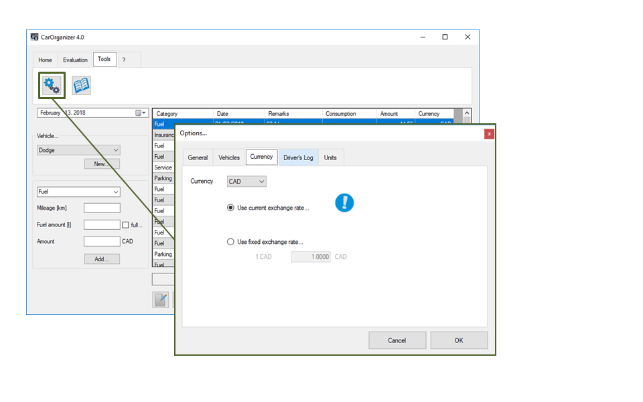
Task: Click the Mileage input field
Action: tap(102, 208)
